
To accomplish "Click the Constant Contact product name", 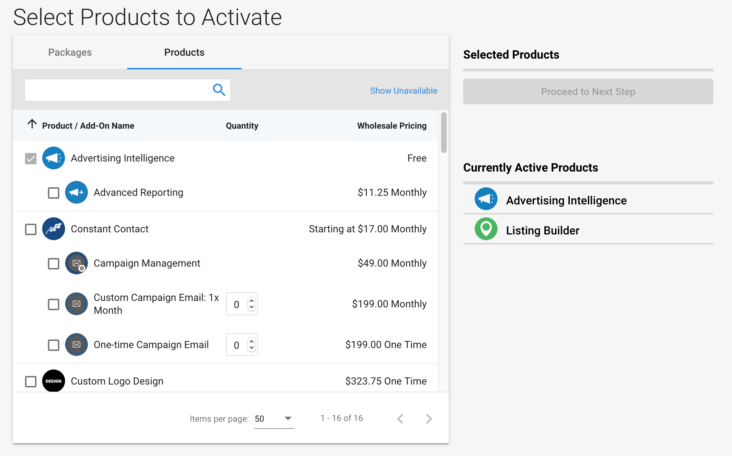I will (109, 229).
